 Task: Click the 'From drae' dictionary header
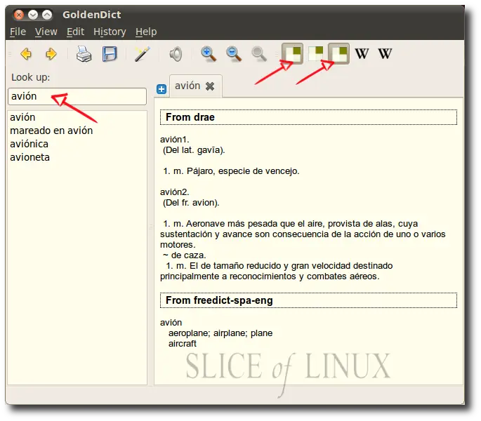point(308,117)
